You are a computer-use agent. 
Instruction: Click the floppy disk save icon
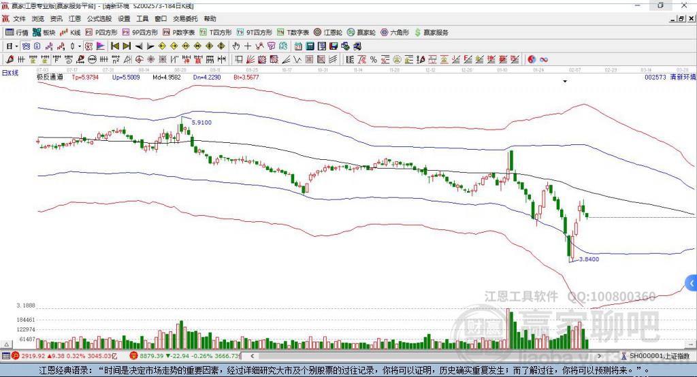tap(334, 46)
